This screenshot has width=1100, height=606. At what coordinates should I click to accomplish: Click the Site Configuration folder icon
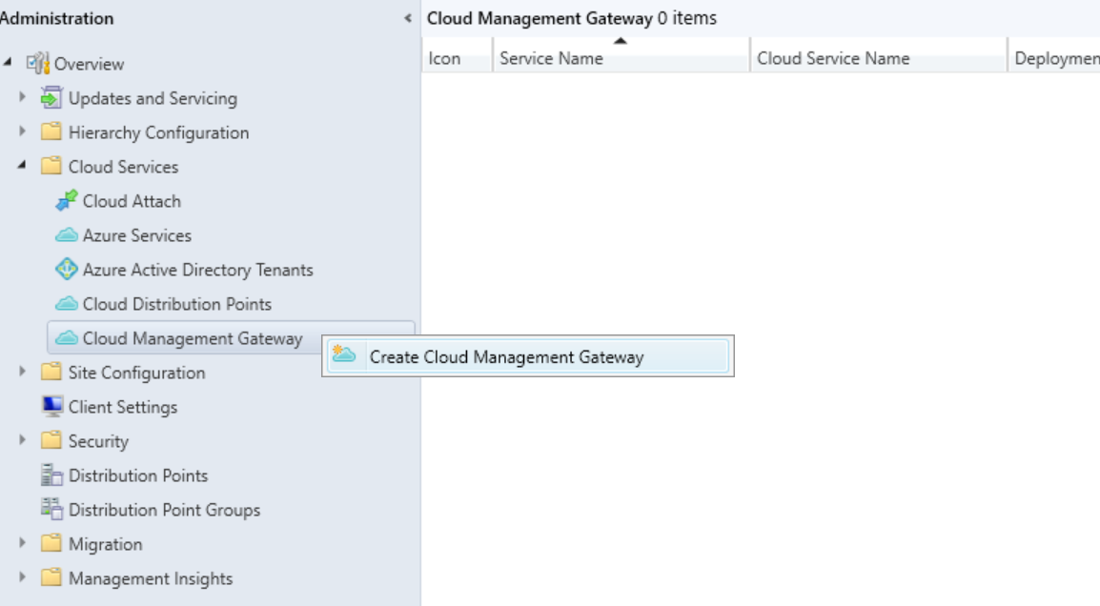click(x=51, y=372)
